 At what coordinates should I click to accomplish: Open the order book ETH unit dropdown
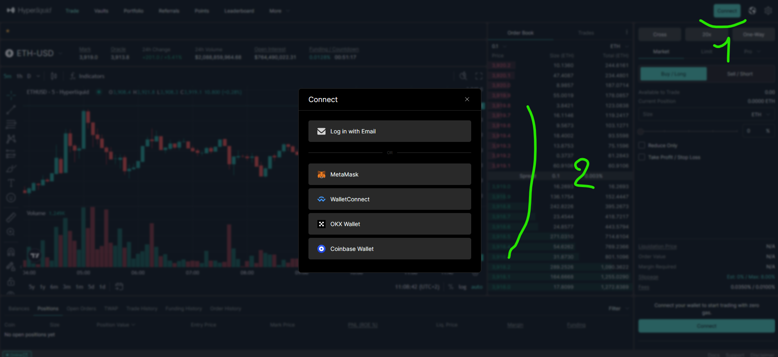pyautogui.click(x=619, y=46)
